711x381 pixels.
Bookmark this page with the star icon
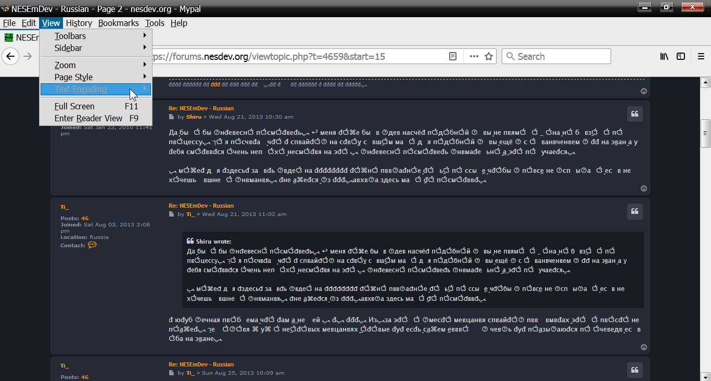point(489,56)
